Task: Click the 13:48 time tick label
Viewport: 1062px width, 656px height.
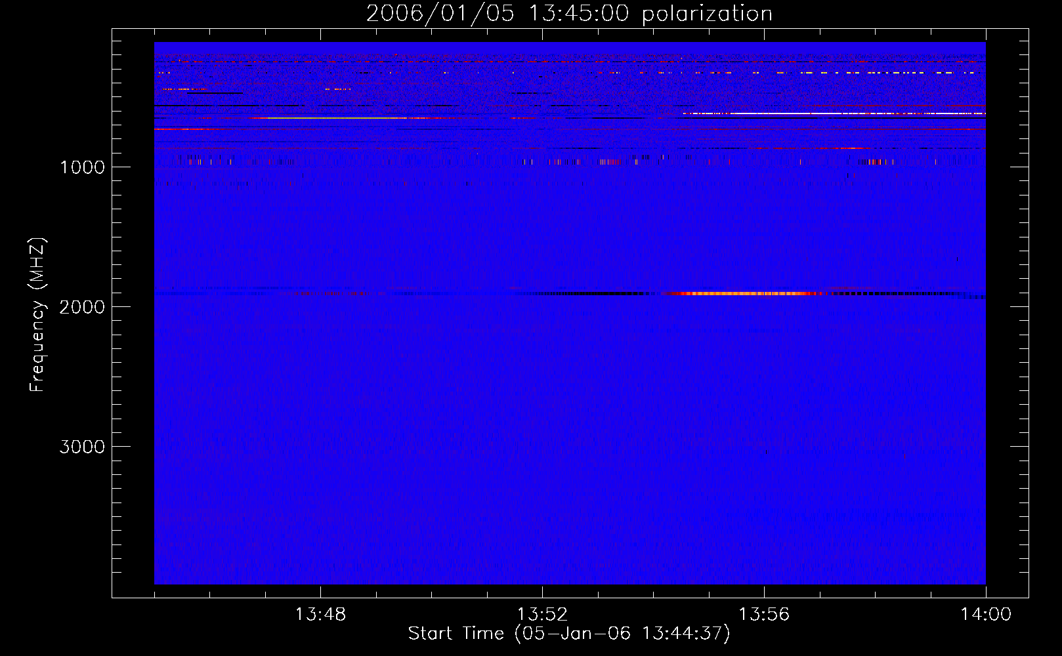Action: (320, 615)
